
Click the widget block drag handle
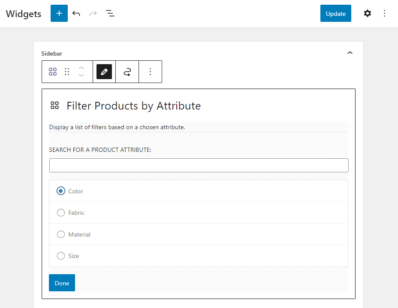(x=67, y=71)
